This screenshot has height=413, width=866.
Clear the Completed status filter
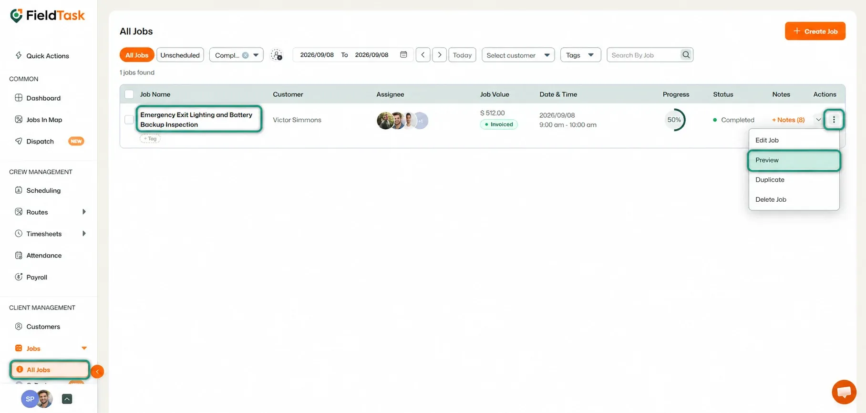pyautogui.click(x=245, y=55)
